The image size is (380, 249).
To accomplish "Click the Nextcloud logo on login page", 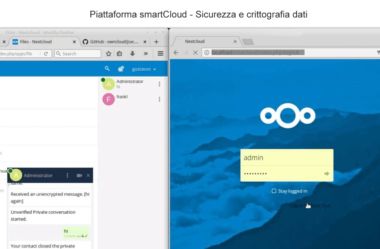I will pos(288,116).
